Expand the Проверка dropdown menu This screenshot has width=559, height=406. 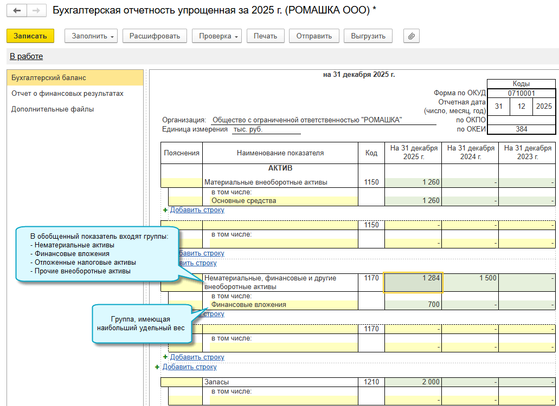coord(217,36)
